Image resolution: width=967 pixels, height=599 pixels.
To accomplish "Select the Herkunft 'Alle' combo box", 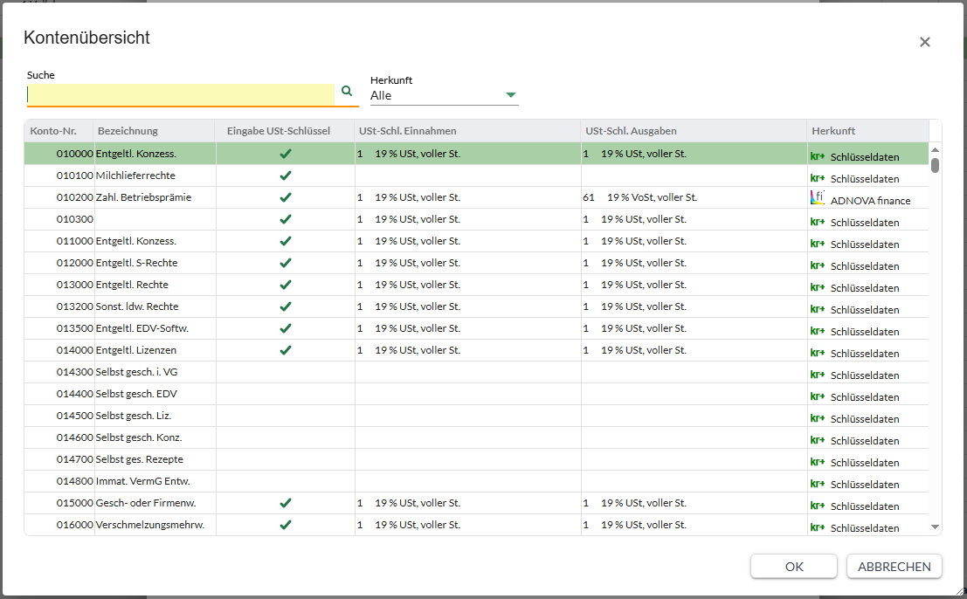I will pyautogui.click(x=444, y=95).
